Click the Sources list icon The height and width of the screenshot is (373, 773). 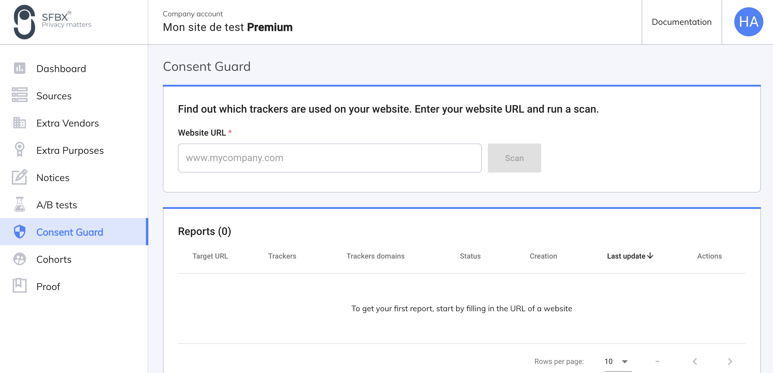click(x=19, y=96)
